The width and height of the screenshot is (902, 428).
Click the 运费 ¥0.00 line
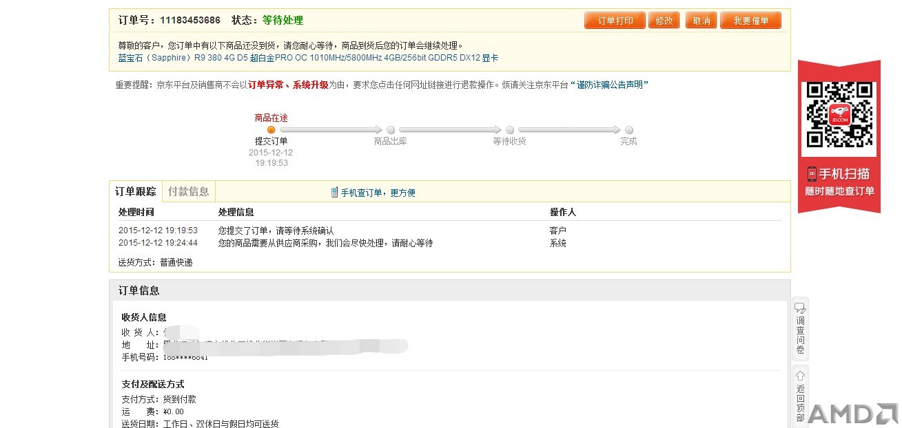tap(153, 411)
